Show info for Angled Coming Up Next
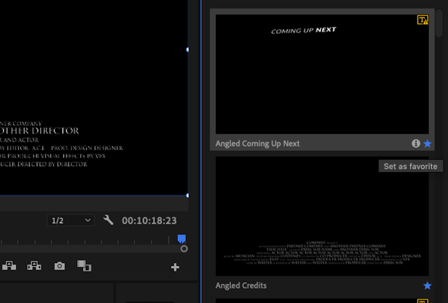Screen dimensions: 448x303 tap(416, 144)
